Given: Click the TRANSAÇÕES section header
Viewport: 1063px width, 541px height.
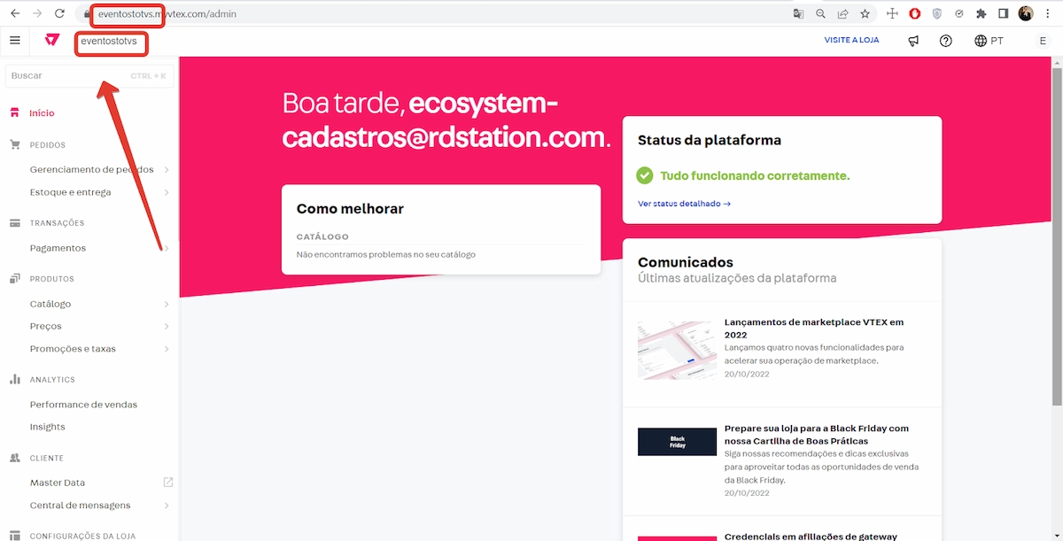Looking at the screenshot, I should (x=57, y=223).
